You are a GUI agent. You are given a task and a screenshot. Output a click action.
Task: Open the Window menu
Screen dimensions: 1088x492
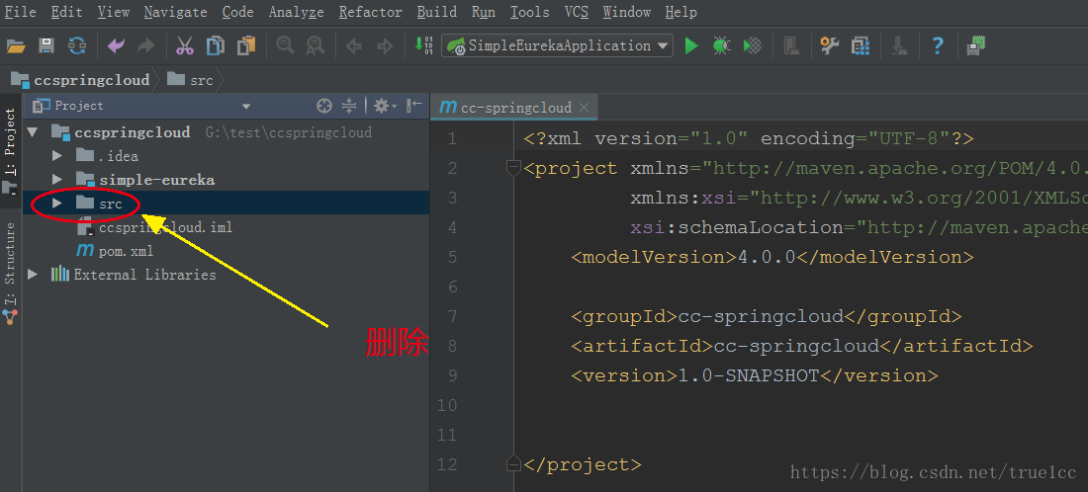(x=626, y=12)
